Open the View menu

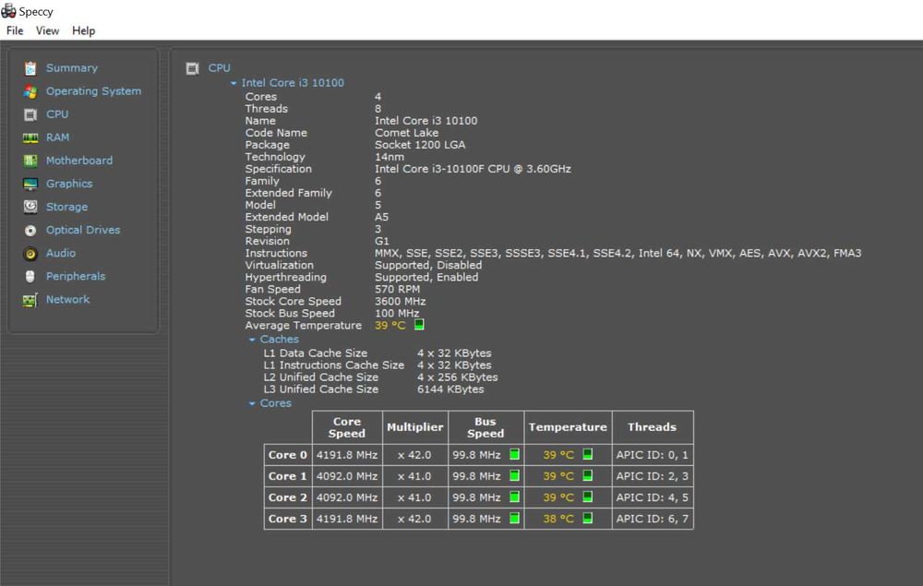click(47, 30)
